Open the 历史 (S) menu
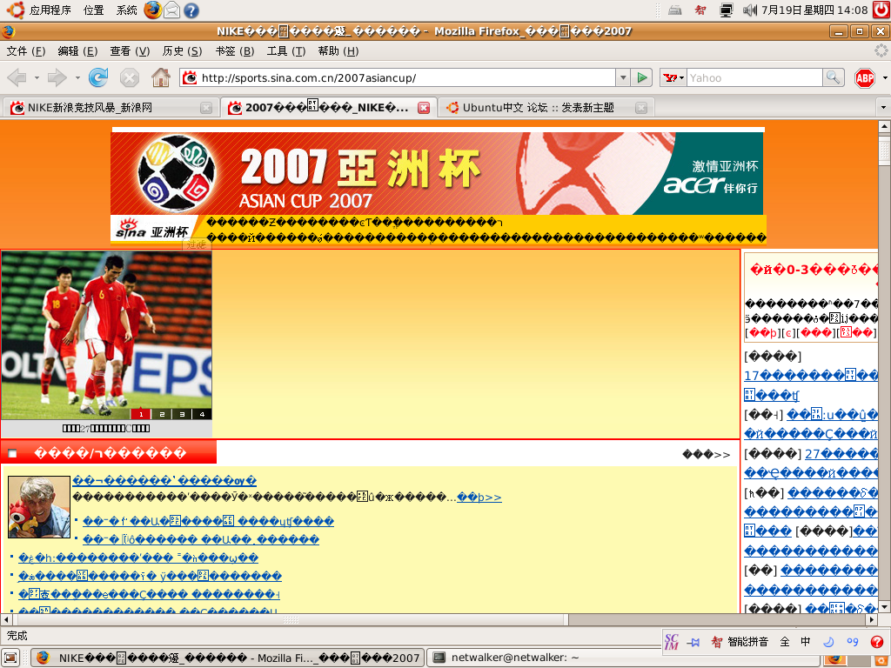Viewport: 891px width, 668px height. click(183, 51)
